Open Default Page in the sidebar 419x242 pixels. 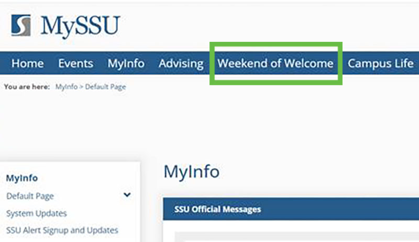click(x=30, y=196)
